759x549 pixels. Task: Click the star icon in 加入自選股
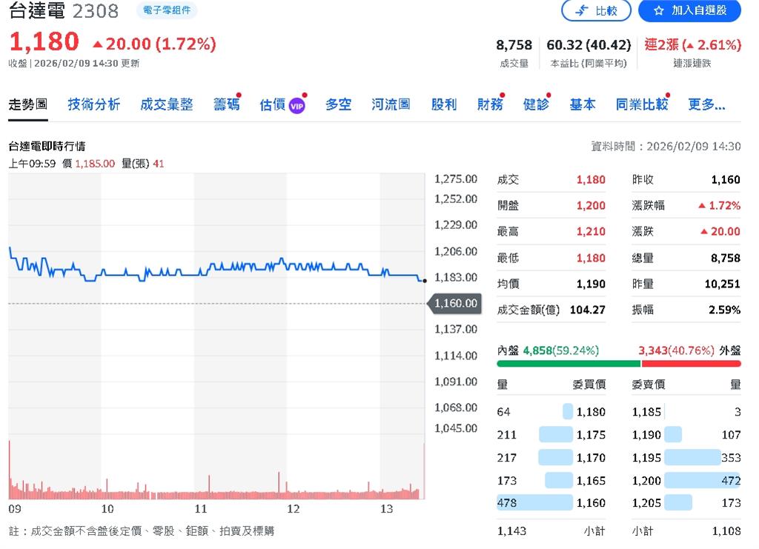(658, 10)
